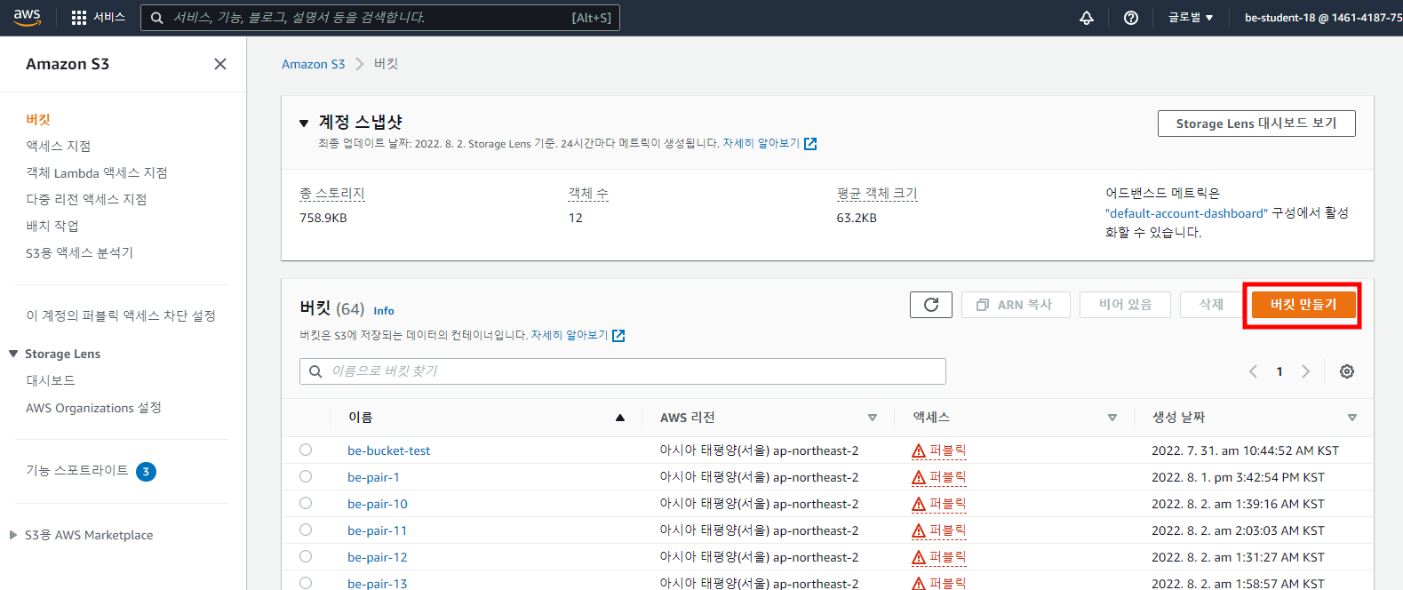Focus the 이름으로 버킷 찾기 field
Image resolution: width=1403 pixels, height=590 pixels.
pyautogui.click(x=623, y=371)
